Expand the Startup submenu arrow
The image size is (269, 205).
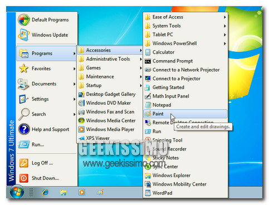pos(141,86)
